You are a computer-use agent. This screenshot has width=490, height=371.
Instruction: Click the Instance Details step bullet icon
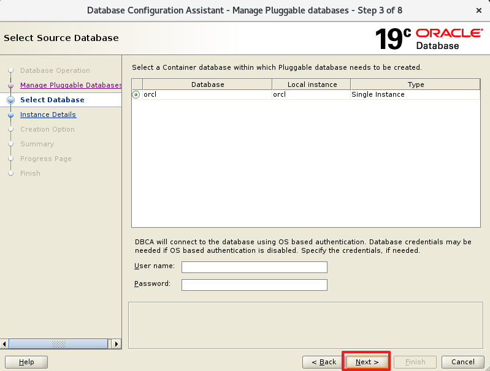tap(10, 115)
